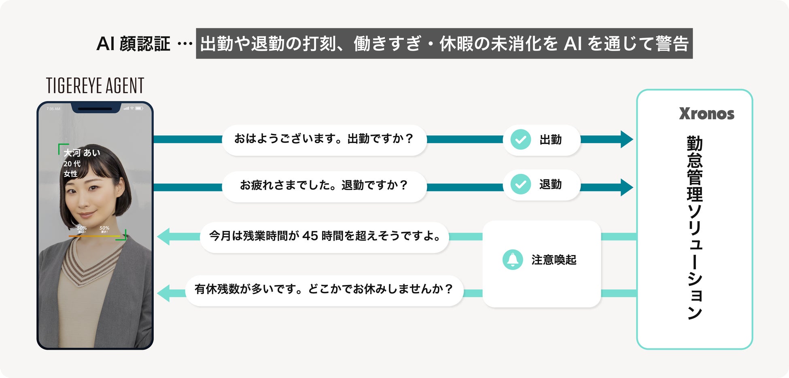Click the green bottom-right face-detection bracket
The width and height of the screenshot is (789, 378).
tap(122, 236)
